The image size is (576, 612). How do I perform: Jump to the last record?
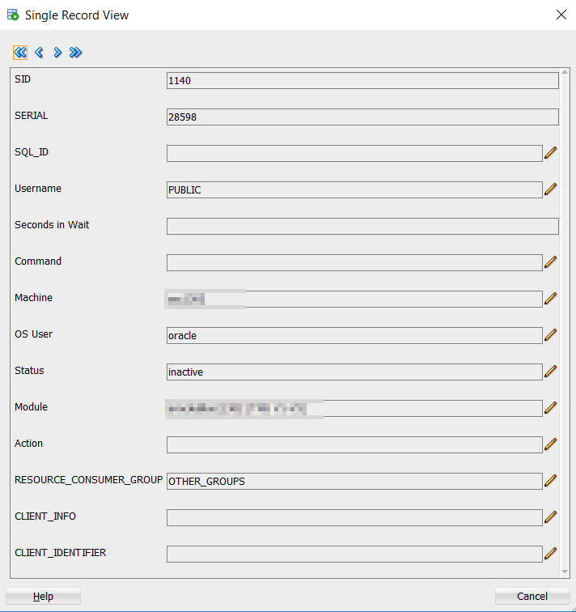(76, 53)
